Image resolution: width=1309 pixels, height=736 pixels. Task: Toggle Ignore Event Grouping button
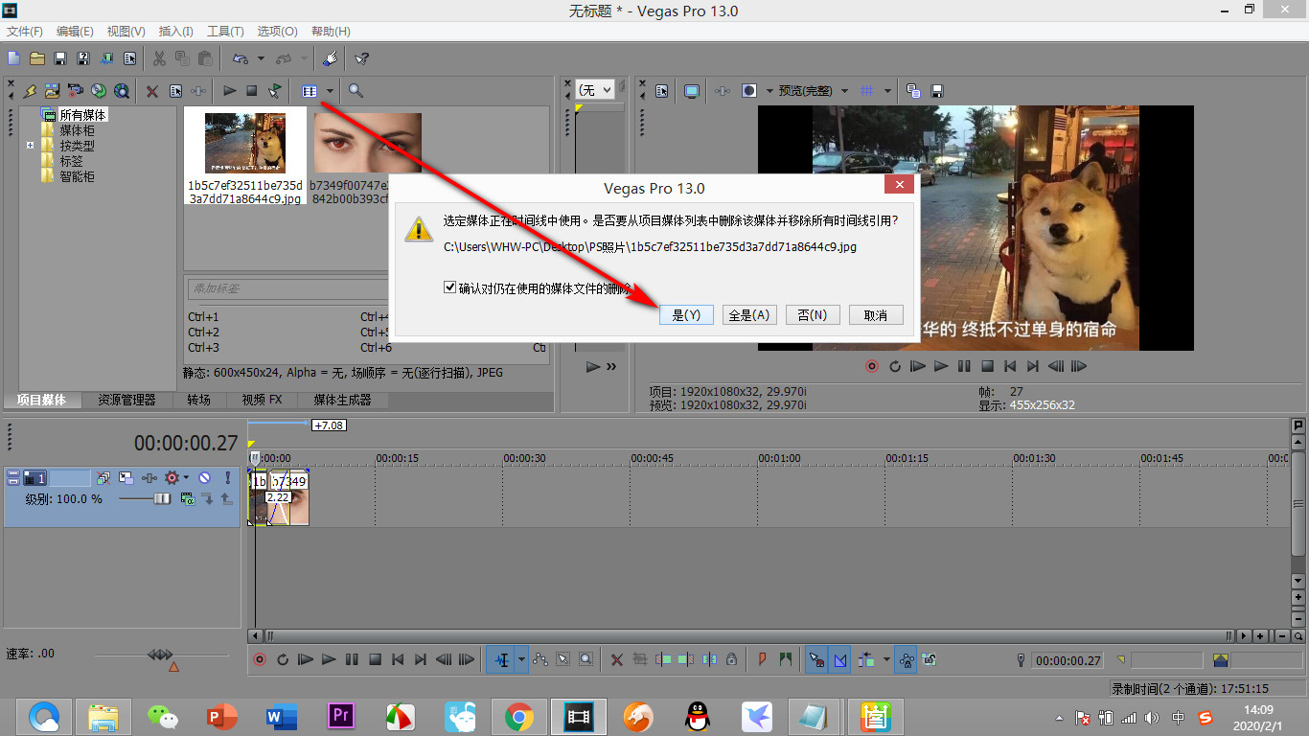[929, 659]
